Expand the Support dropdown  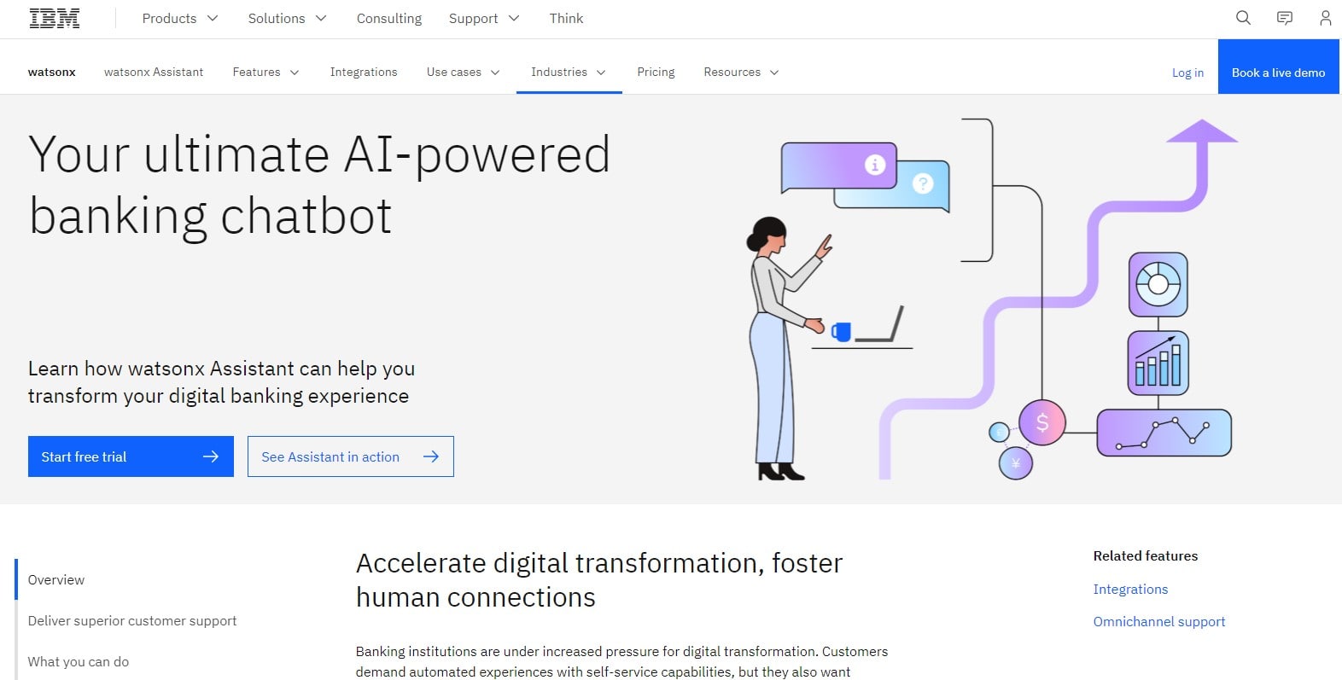[x=484, y=18]
